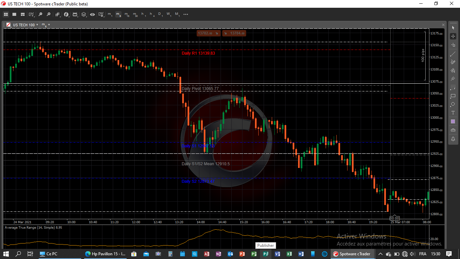The width and height of the screenshot is (460, 259).
Task: Change the candlestick chart type
Action: coord(58,15)
